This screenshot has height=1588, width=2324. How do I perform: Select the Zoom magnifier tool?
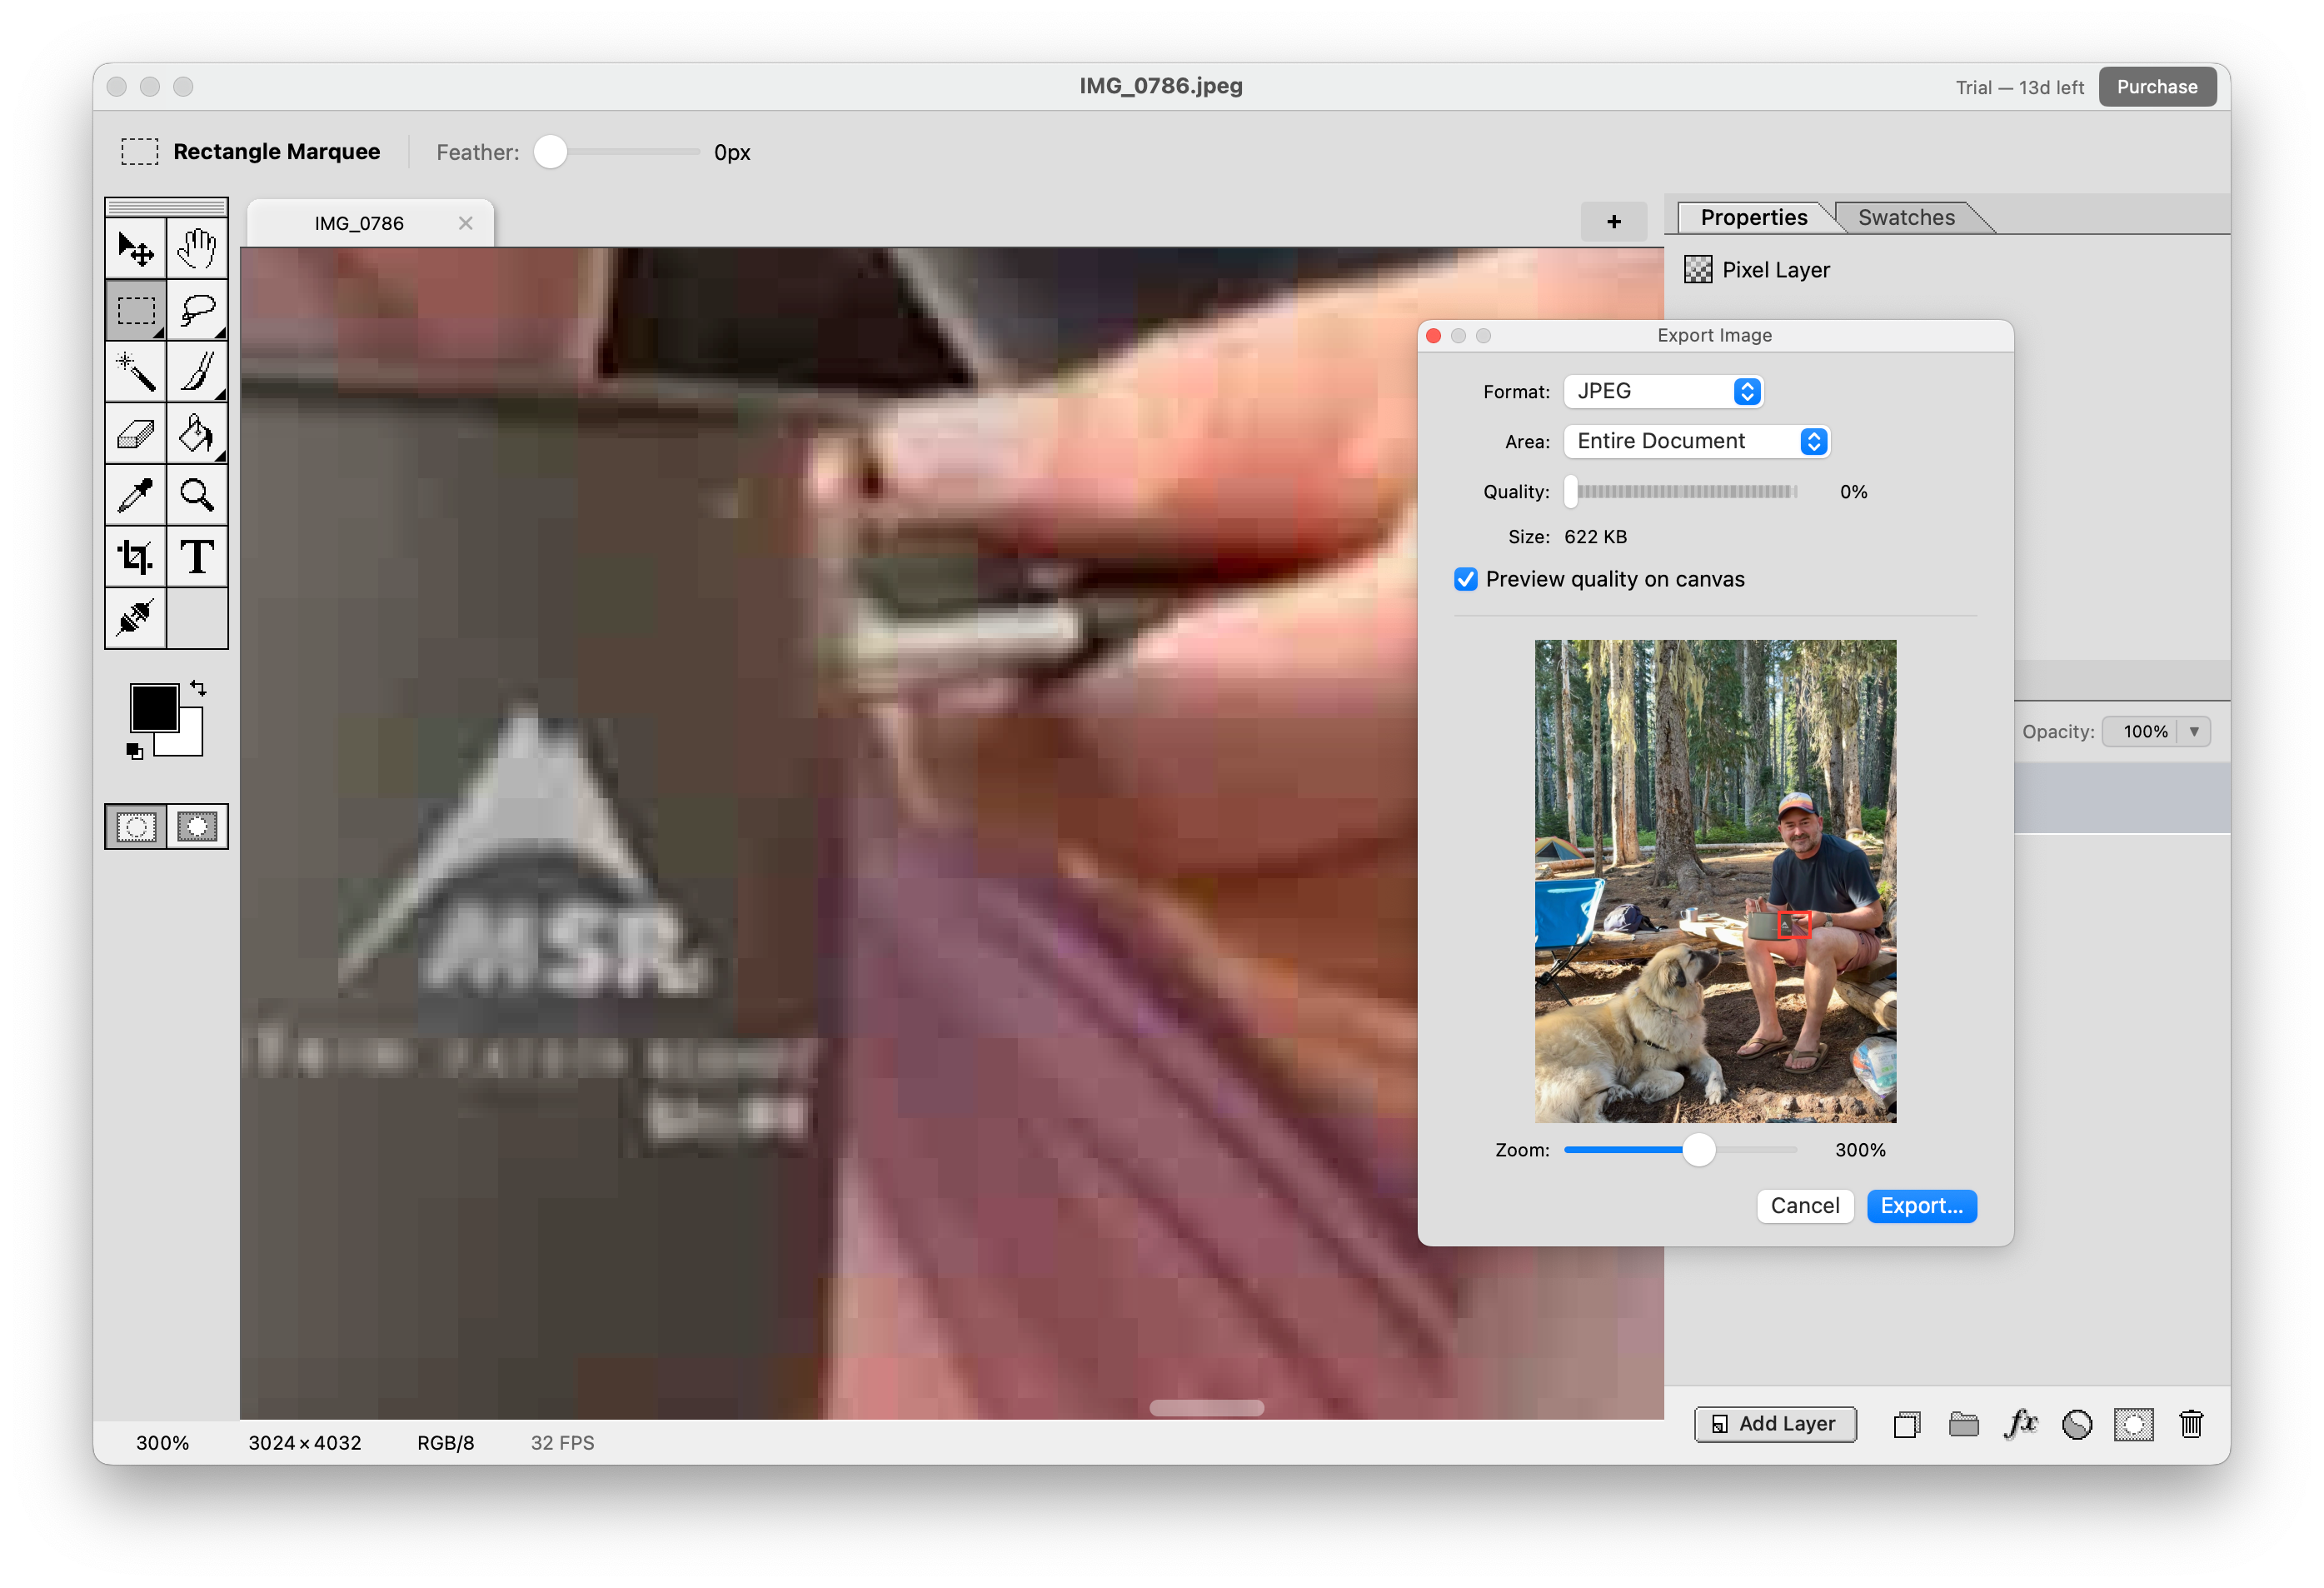click(x=197, y=495)
